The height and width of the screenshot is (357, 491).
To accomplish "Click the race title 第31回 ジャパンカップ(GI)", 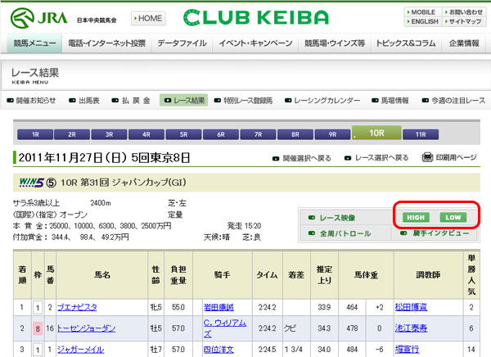I will (x=133, y=183).
